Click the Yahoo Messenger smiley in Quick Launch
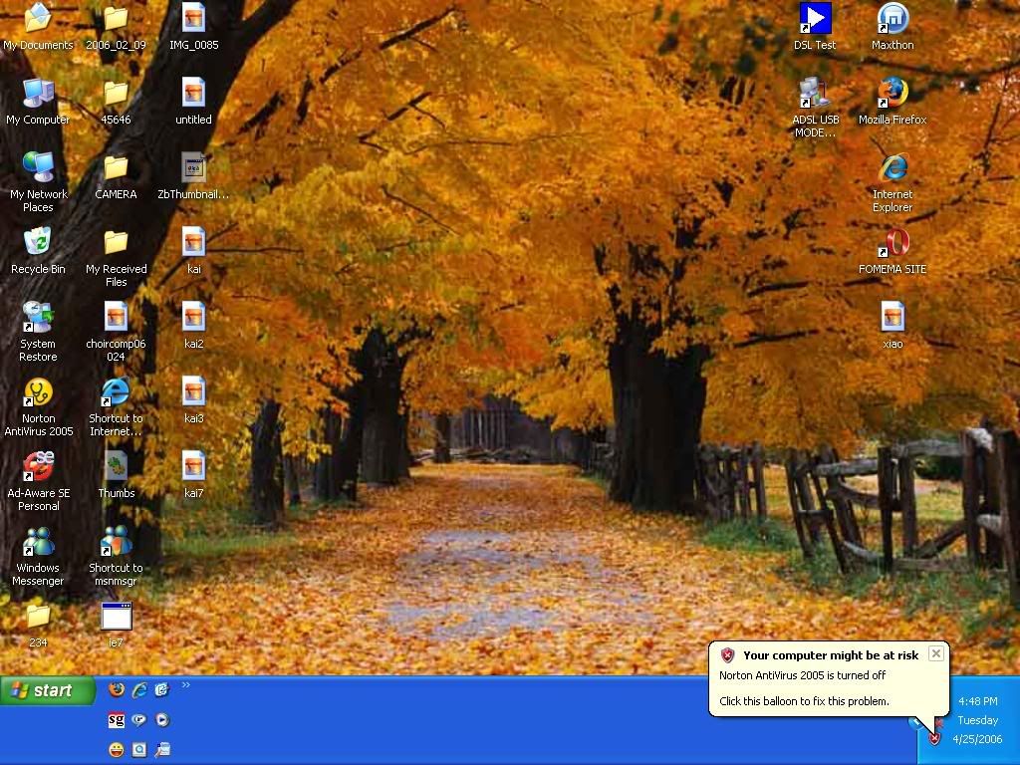Image resolution: width=1020 pixels, height=765 pixels. click(x=117, y=749)
